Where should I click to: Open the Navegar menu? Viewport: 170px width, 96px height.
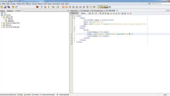(x=13, y=4)
